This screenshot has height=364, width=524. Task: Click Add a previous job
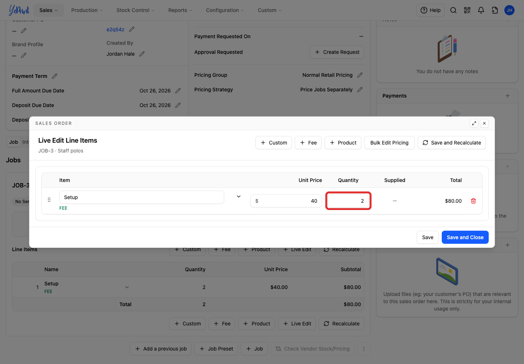(x=160, y=349)
